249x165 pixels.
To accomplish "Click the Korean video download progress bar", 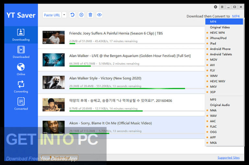I will (137, 111).
